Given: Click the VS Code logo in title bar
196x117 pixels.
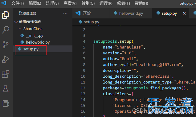Looking at the screenshot, I should tap(4, 3).
